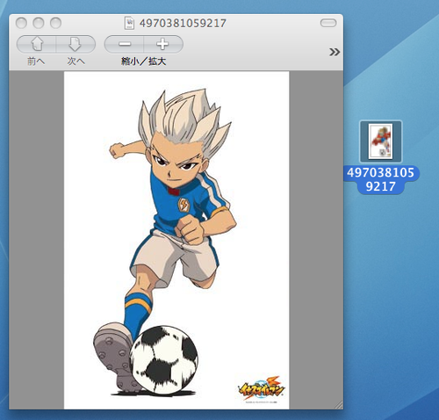Click the 前へ label under the up arrow
Image resolution: width=439 pixels, height=420 pixels.
pyautogui.click(x=36, y=62)
